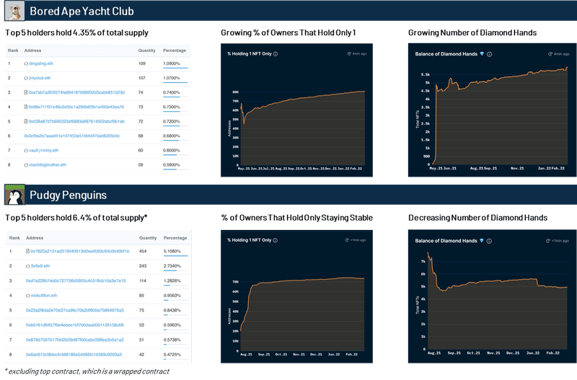This screenshot has height=380, width=577.
Task: Click the ENS icon beside nickclifton.eth
Action: 28,296
